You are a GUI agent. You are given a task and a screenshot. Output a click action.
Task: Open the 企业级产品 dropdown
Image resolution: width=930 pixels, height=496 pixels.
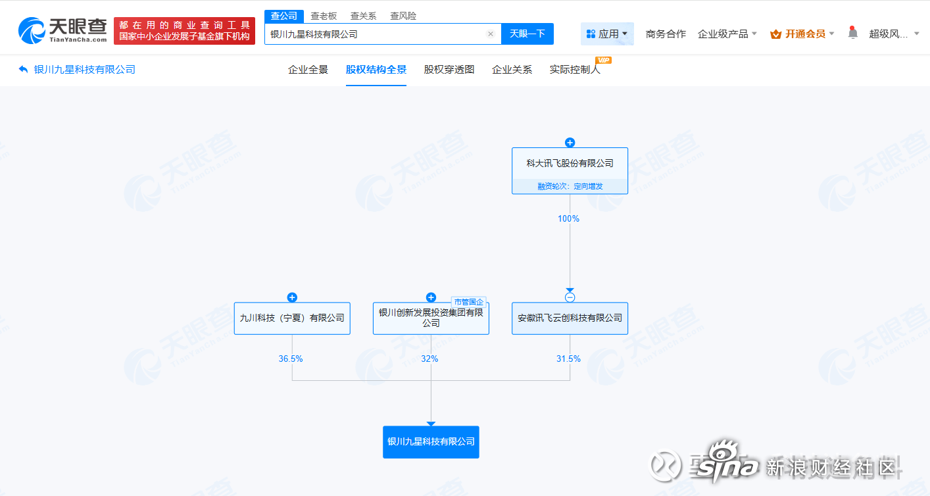[x=727, y=34]
